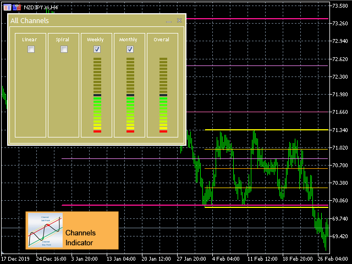Enable the Spiral channel checkbox
The image size is (352, 264).
pyautogui.click(x=64, y=50)
